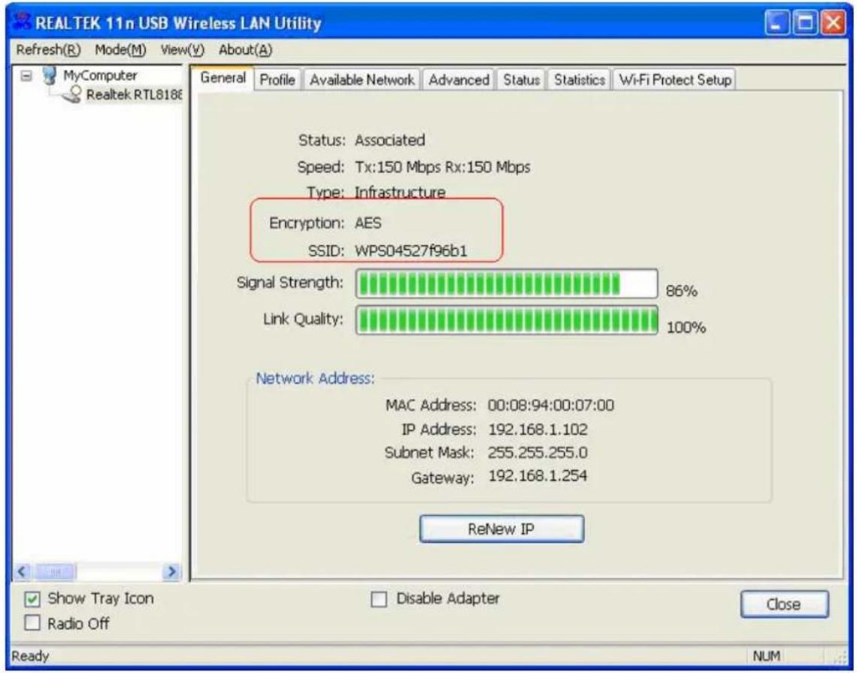Select the Realtek RTL8188 adapter entry
Viewport: 857px width, 673px height.
pyautogui.click(x=134, y=95)
